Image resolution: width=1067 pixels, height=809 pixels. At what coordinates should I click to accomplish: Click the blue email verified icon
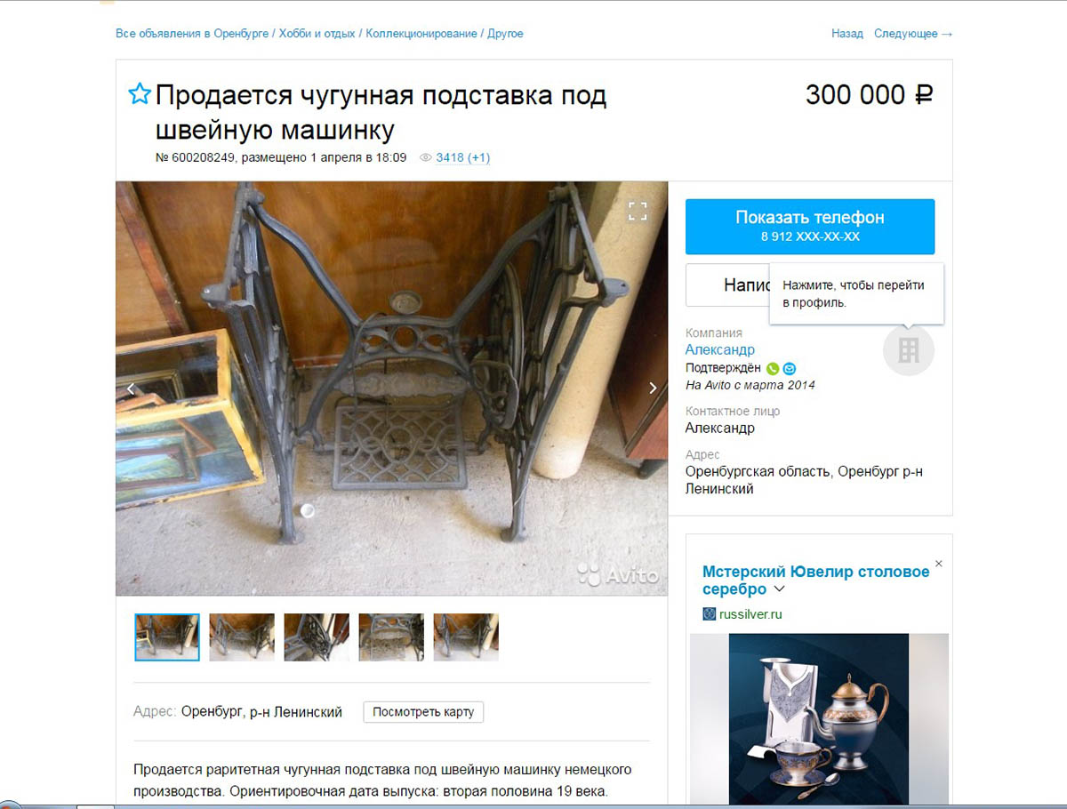[x=790, y=368]
